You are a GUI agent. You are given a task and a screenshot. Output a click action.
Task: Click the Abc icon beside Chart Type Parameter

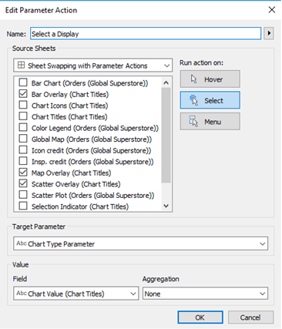[x=22, y=243]
